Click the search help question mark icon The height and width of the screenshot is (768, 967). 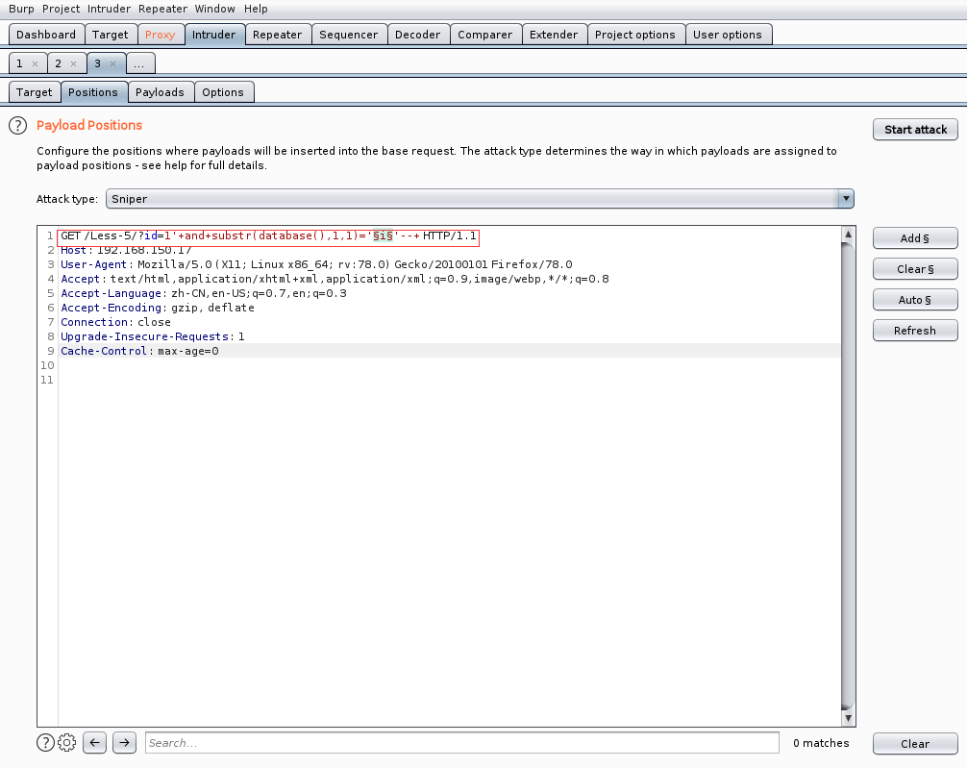point(45,742)
